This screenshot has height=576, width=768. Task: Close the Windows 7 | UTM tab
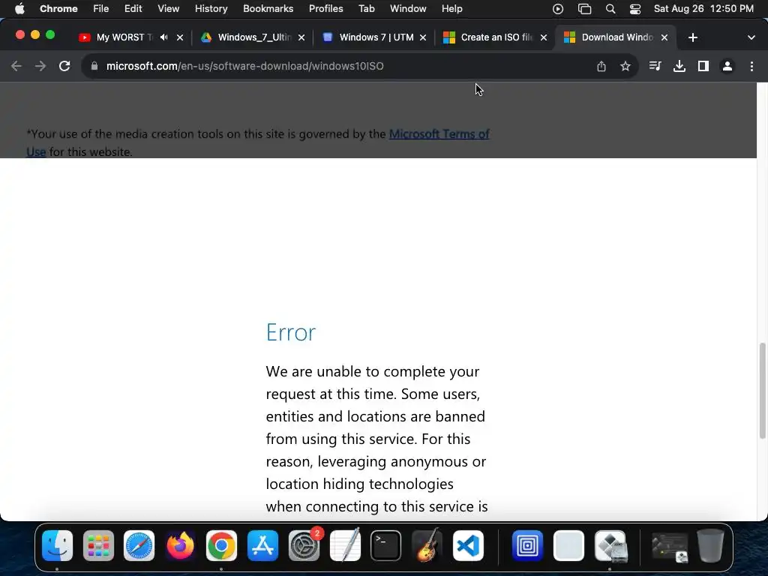[x=423, y=37]
